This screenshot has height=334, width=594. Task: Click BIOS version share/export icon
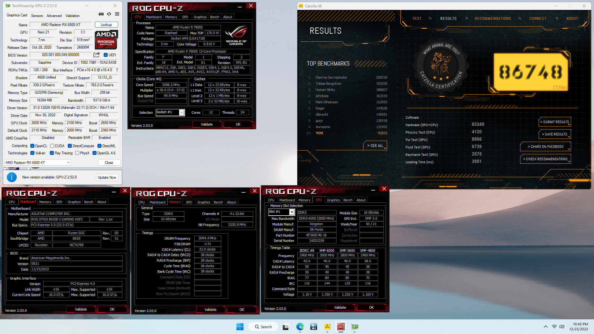pos(97,55)
